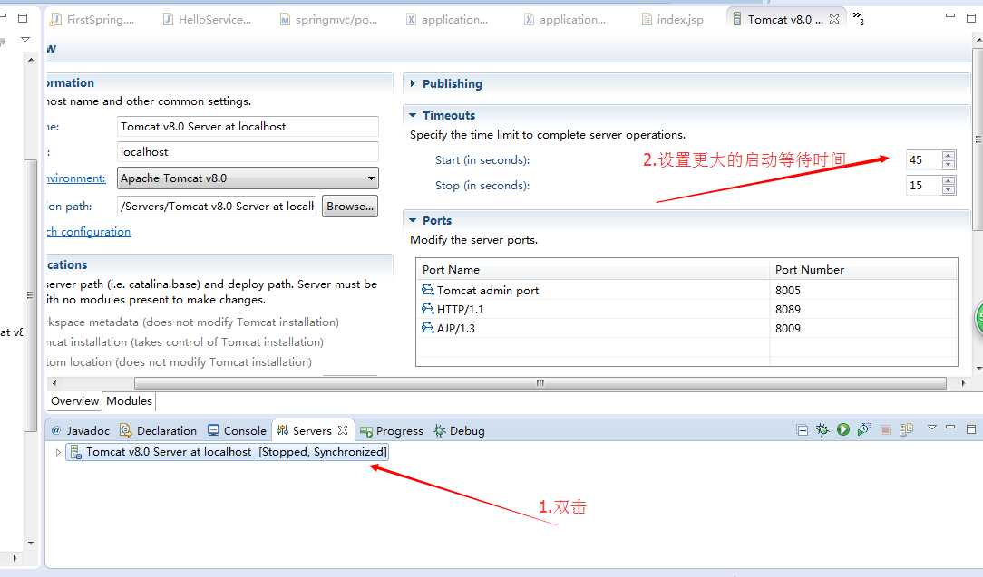Screen dimensions: 983x577
Task: Show hidden editor tabs overflow list
Action: [x=858, y=18]
